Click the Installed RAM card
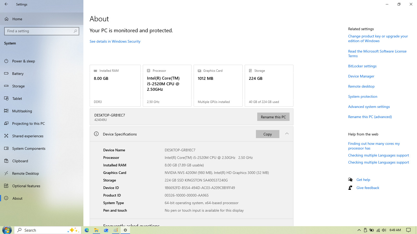Viewport: 417px width, 234px height. [x=115, y=86]
